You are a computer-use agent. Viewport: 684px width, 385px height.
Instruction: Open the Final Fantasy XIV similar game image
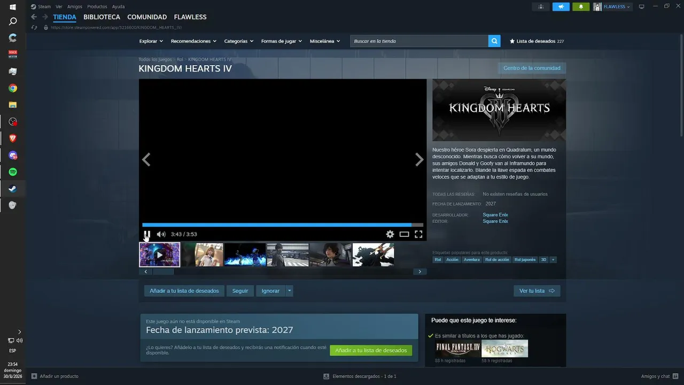coord(458,349)
